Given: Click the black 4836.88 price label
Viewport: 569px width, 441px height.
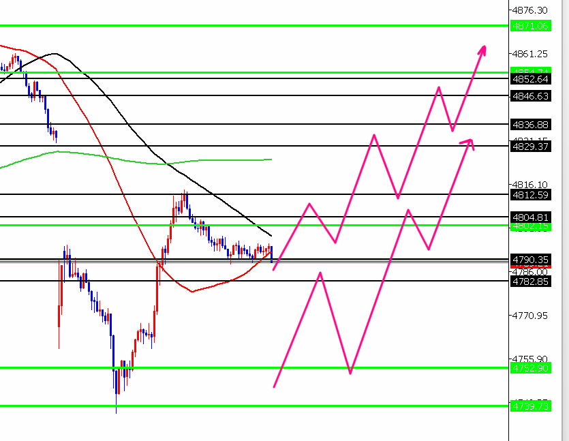Looking at the screenshot, I should click(x=530, y=125).
